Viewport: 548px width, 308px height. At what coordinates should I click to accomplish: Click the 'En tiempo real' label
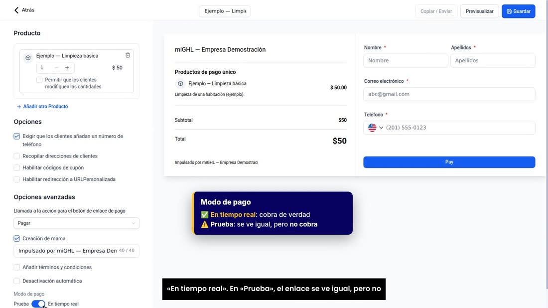tap(63, 304)
